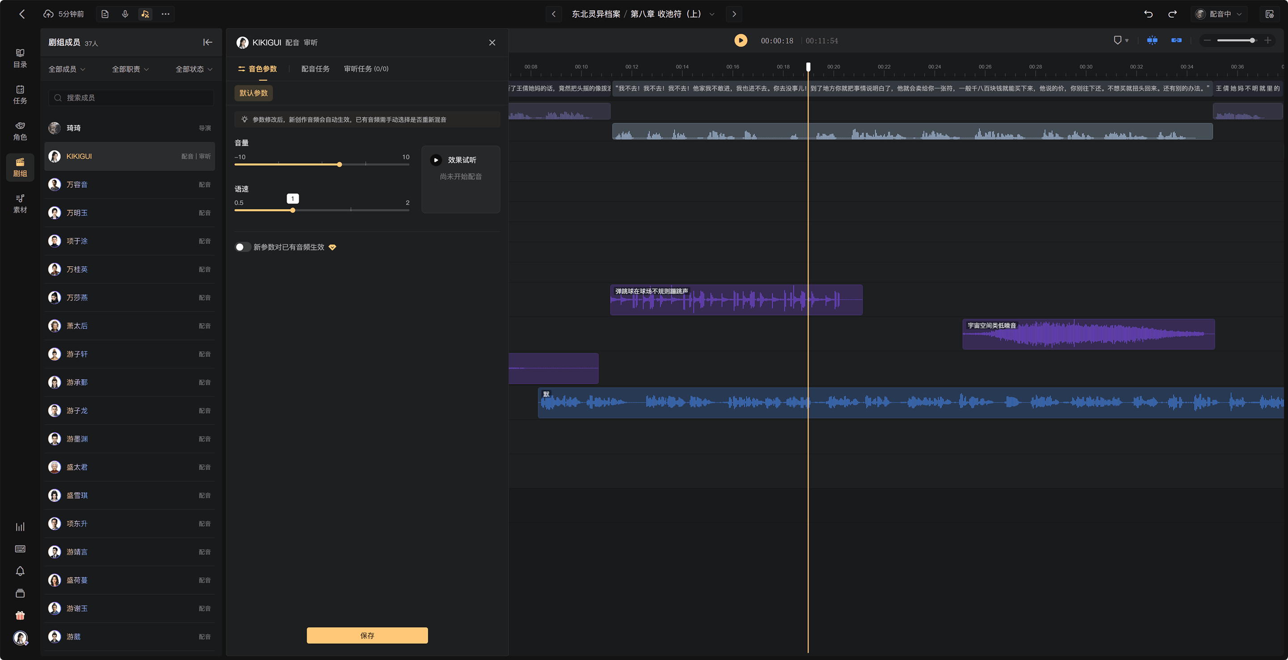Expand the 全部状态 filter dropdown
The width and height of the screenshot is (1288, 660).
point(194,69)
